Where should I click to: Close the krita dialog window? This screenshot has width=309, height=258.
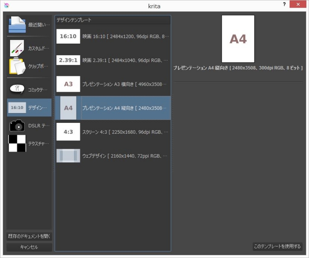click(x=298, y=4)
